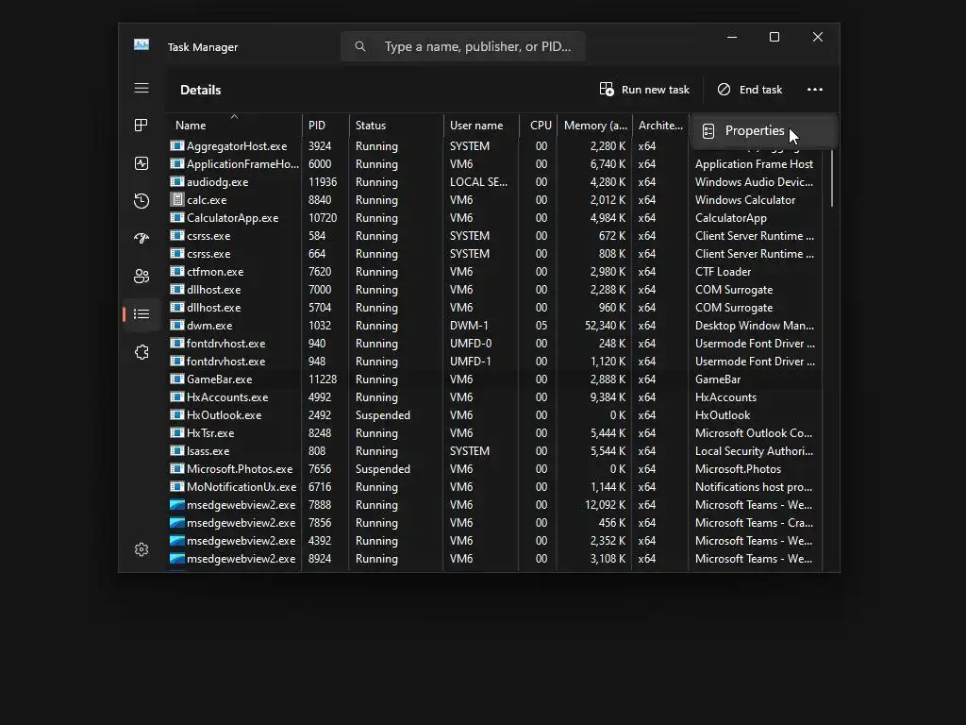Open the Users page icon
The height and width of the screenshot is (725, 966).
tap(142, 277)
